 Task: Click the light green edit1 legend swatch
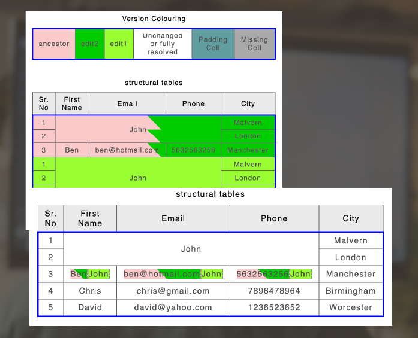[119, 44]
